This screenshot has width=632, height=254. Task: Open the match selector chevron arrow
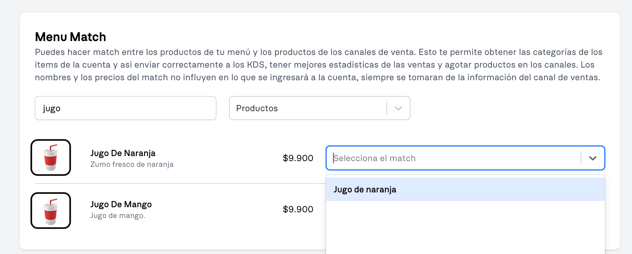pyautogui.click(x=593, y=158)
